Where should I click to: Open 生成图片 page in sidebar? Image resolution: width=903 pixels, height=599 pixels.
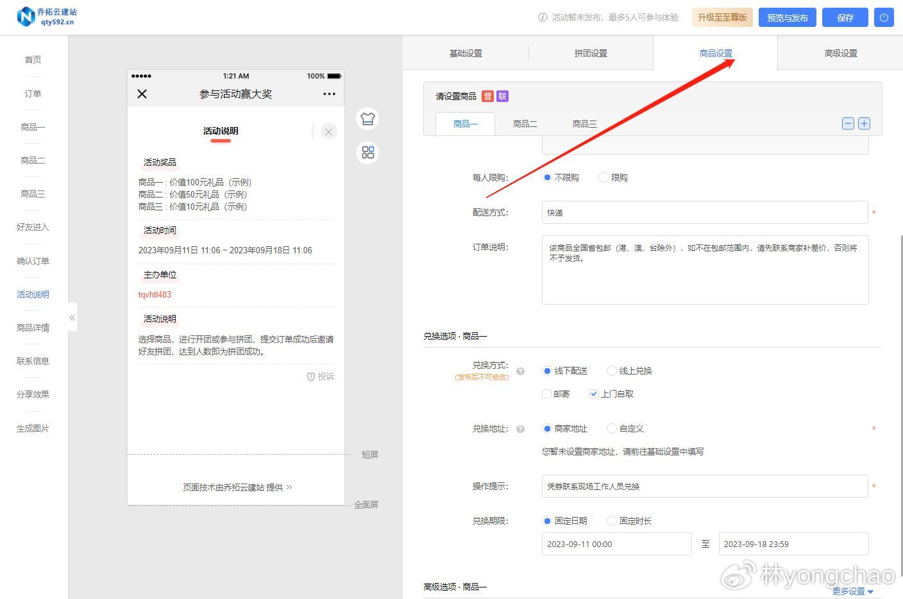[x=33, y=428]
